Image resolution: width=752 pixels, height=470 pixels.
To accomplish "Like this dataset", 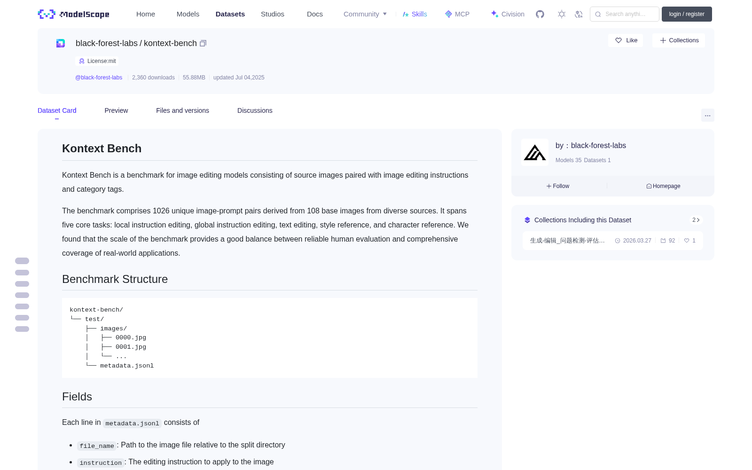I will 626,40.
